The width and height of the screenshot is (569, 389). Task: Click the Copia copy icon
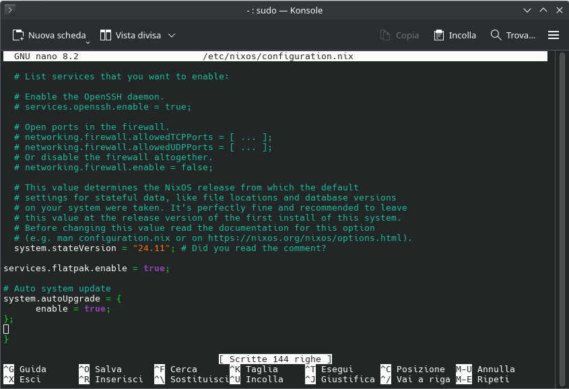coord(385,35)
